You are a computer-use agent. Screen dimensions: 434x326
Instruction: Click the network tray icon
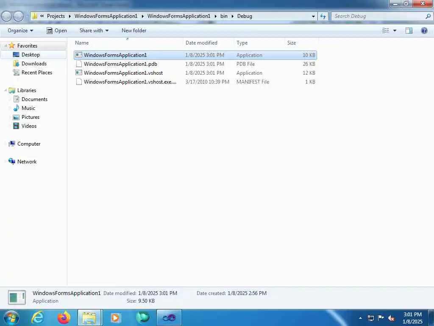(x=370, y=318)
